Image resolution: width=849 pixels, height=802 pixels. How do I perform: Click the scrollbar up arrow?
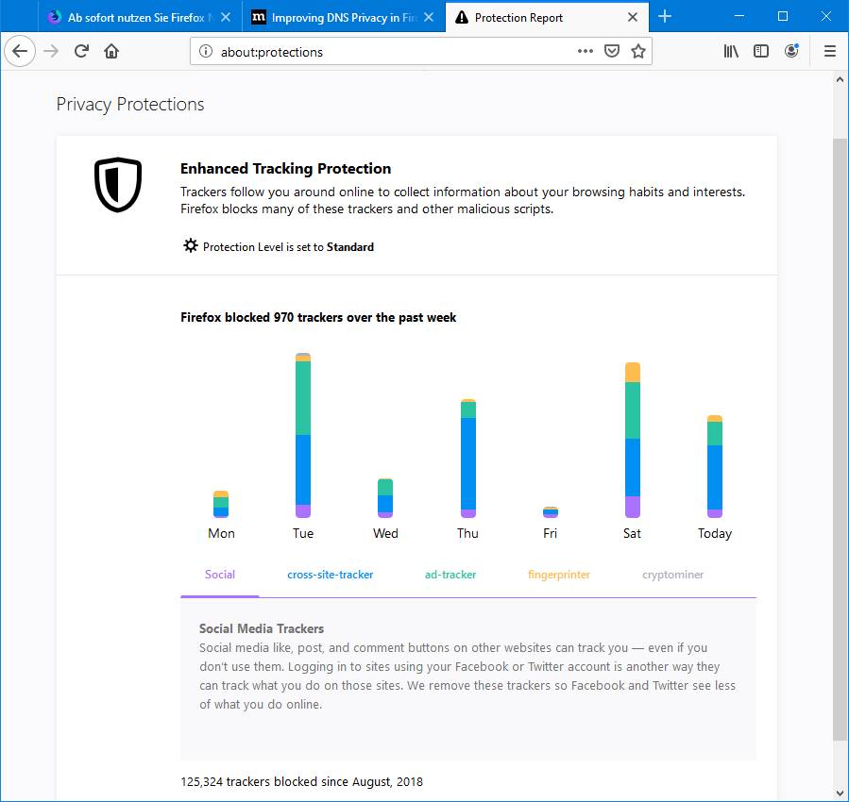(x=840, y=79)
